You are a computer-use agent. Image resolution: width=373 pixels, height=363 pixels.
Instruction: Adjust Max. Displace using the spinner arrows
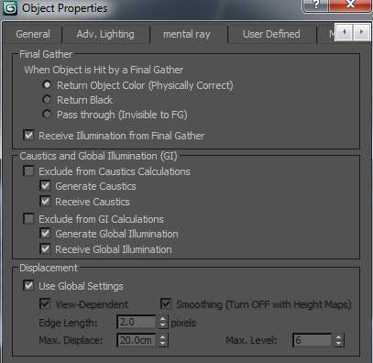coord(163,340)
